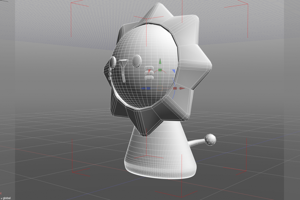Click the blue plane-move triangle on gizmo
Viewport: 300px width, 200px height.
point(174,71)
